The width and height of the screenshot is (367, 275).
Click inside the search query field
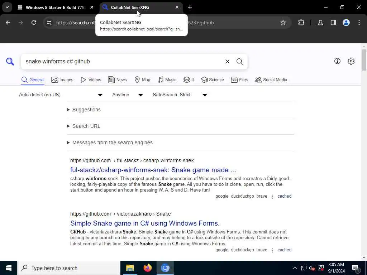(122, 62)
